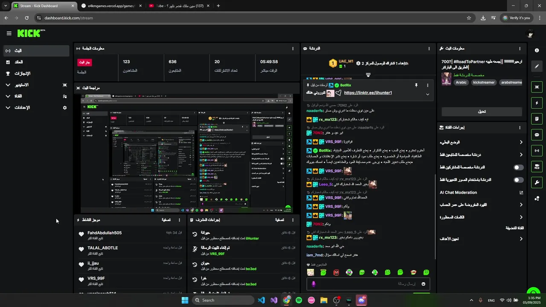Viewport: 546px width, 307px height.
Task: Click the chat message input field
Action: (368, 284)
